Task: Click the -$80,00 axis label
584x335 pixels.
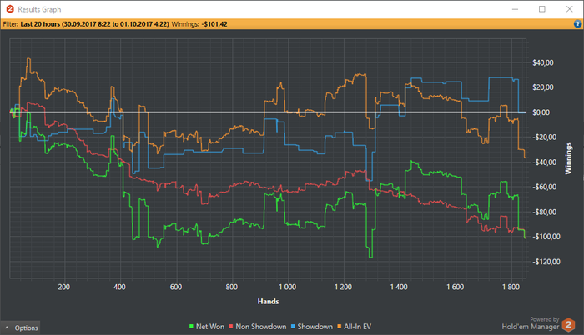Action: 544,212
